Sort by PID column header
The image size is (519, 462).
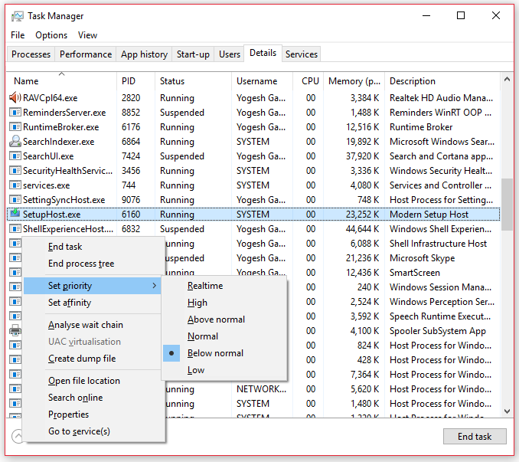click(135, 80)
